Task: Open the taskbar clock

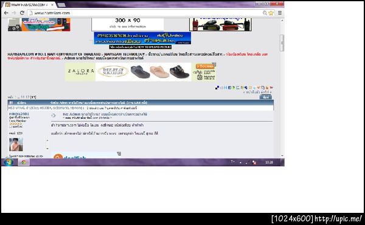Action: point(269,163)
